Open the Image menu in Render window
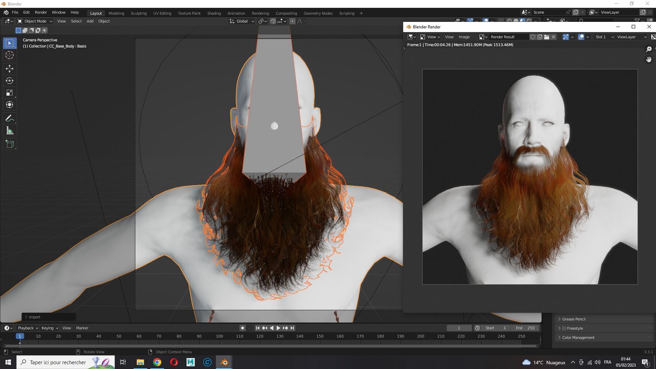 click(x=464, y=37)
